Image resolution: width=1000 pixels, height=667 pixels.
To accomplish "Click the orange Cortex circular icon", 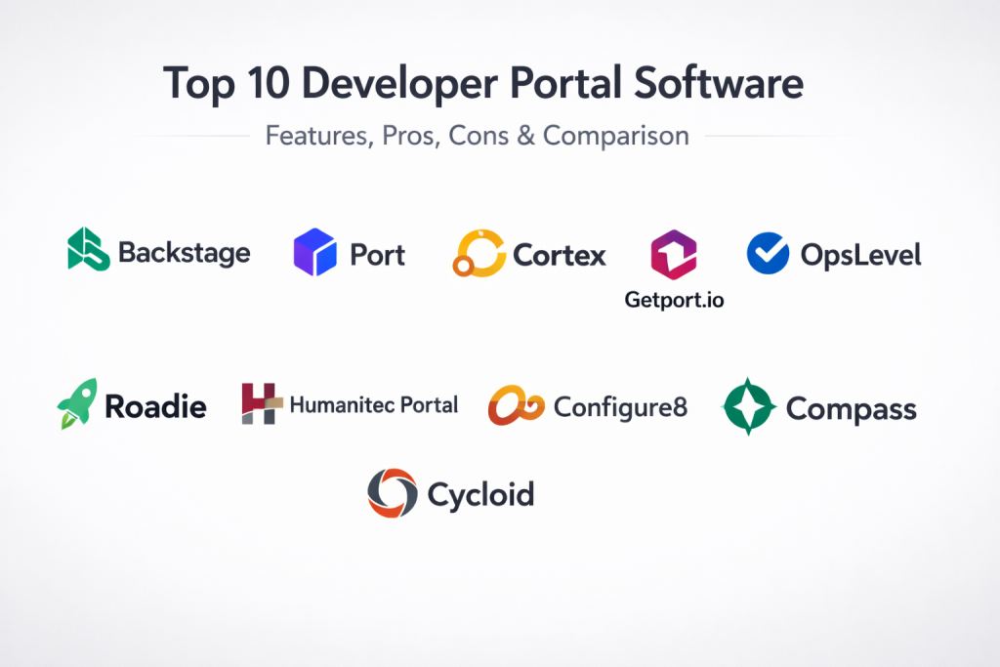I will click(x=479, y=253).
